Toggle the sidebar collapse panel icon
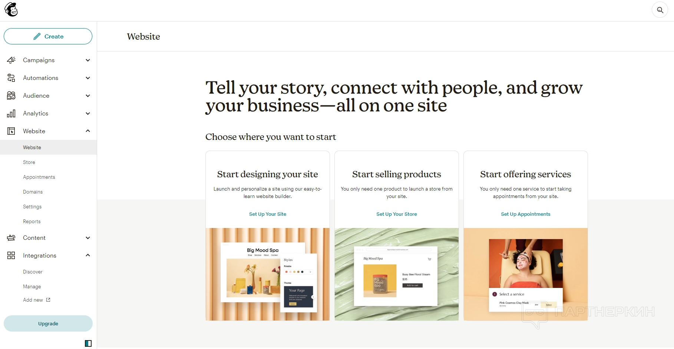Image resolution: width=674 pixels, height=349 pixels. 88,343
